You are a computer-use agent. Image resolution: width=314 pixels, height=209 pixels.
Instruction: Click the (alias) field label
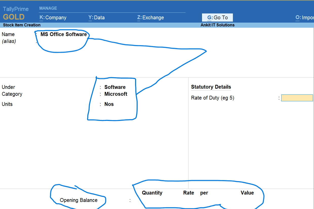(x=9, y=41)
